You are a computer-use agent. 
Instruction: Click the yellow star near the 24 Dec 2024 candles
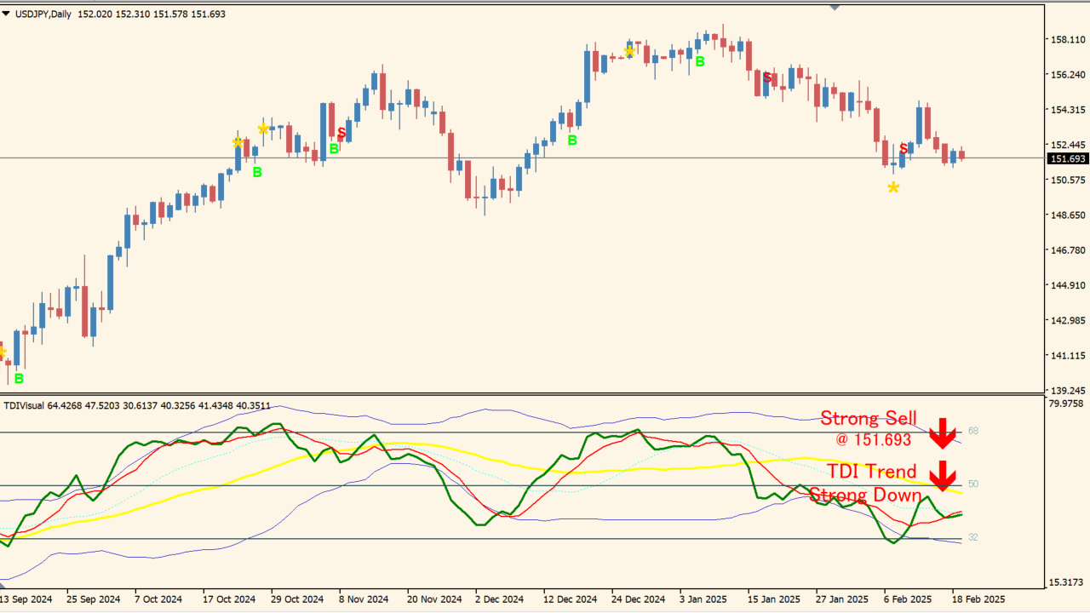tap(628, 52)
